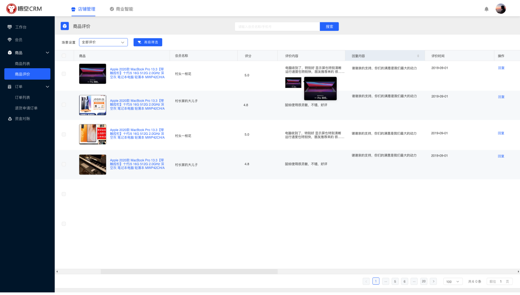
Task: Click the enlarged review image preview
Action: pyautogui.click(x=320, y=89)
